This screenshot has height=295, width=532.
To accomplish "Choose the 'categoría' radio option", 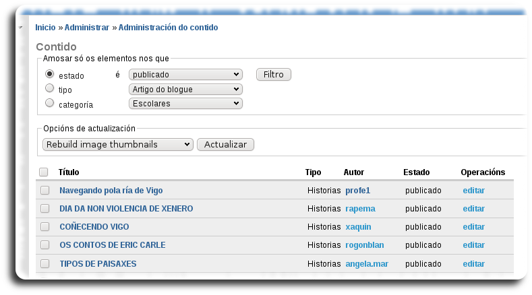I will (49, 103).
